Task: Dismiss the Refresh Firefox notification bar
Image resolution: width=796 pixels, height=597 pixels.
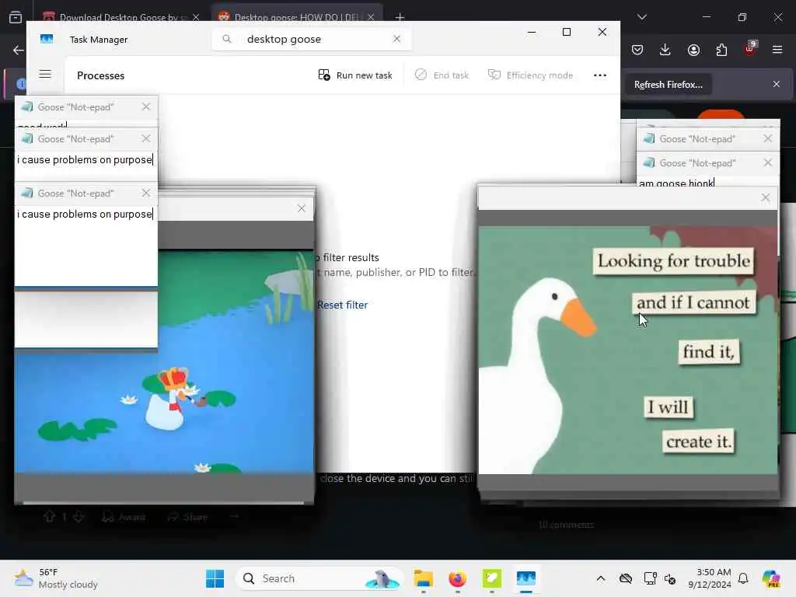Action: coord(777,84)
